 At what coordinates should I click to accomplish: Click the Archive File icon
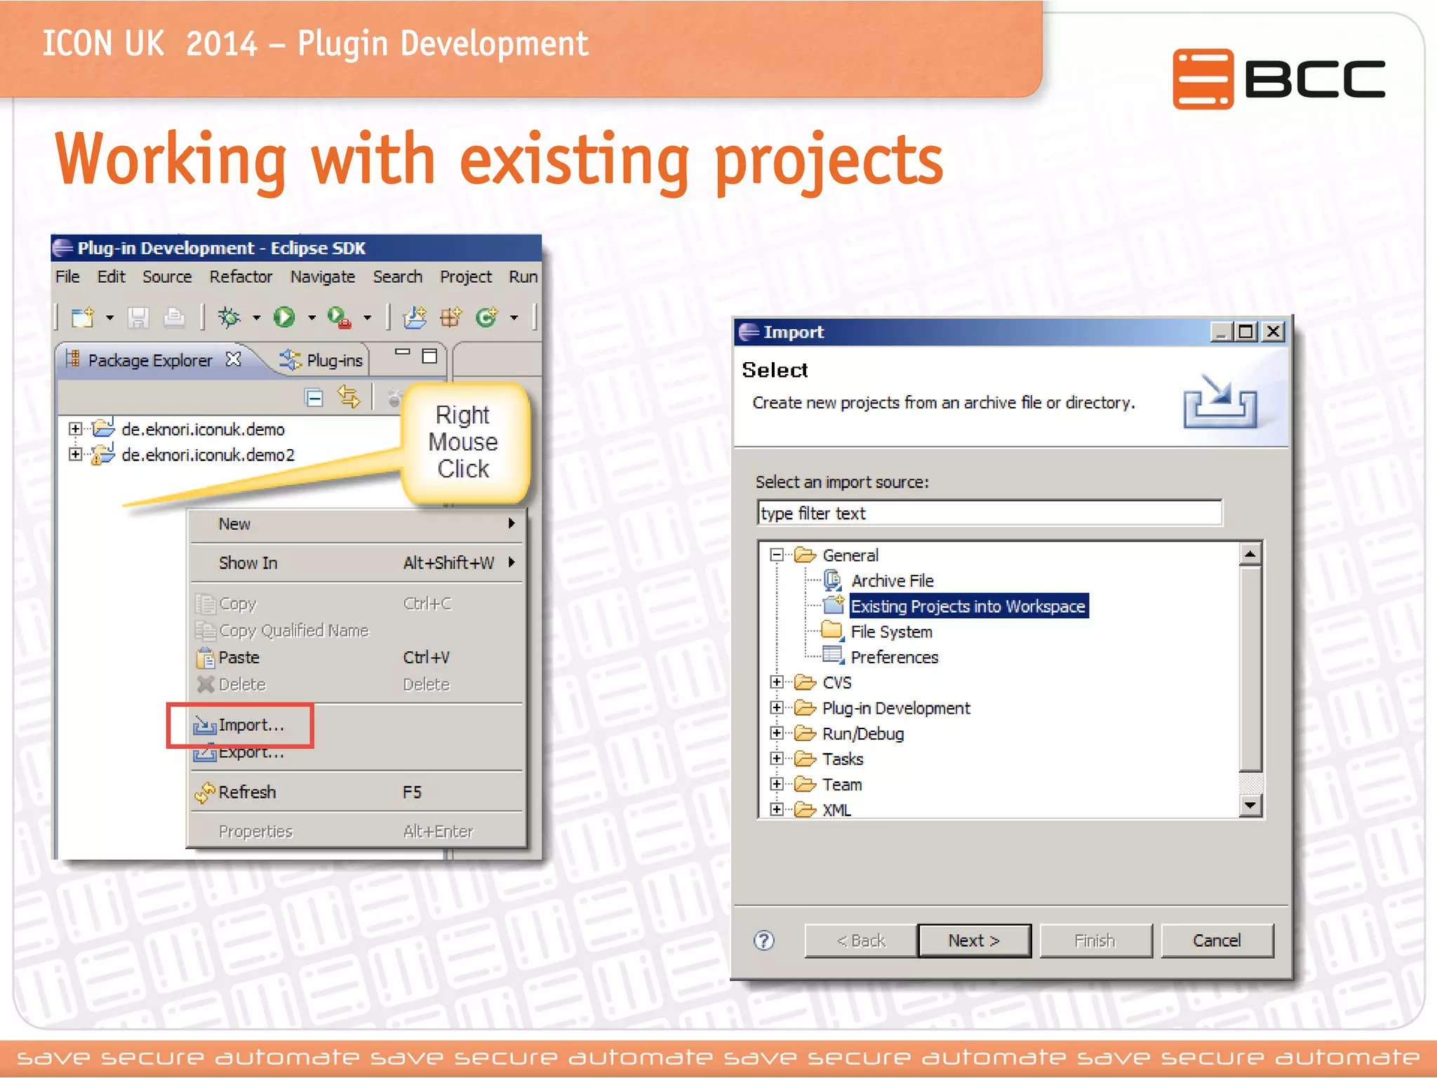833,580
